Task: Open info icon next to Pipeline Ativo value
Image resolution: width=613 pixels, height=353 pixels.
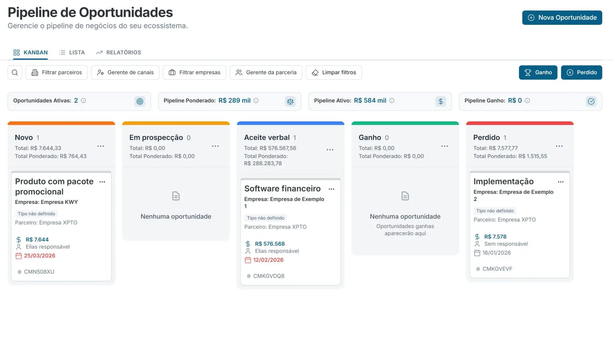Action: coord(392,101)
